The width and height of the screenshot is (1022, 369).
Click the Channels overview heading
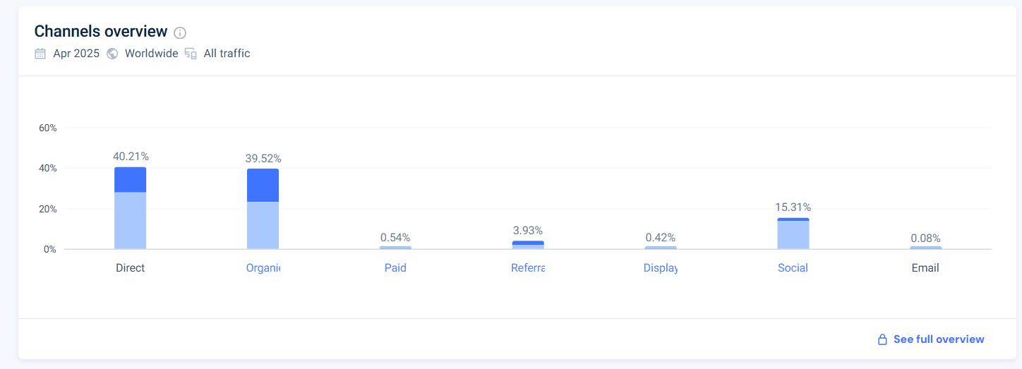pos(101,32)
